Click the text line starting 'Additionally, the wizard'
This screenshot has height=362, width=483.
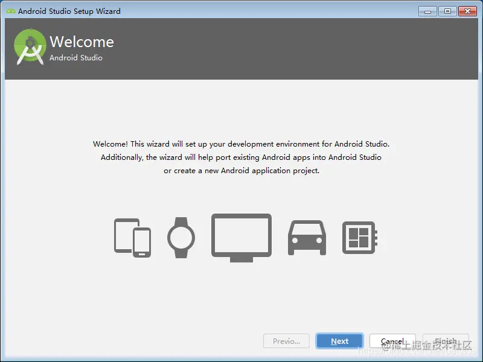click(241, 157)
